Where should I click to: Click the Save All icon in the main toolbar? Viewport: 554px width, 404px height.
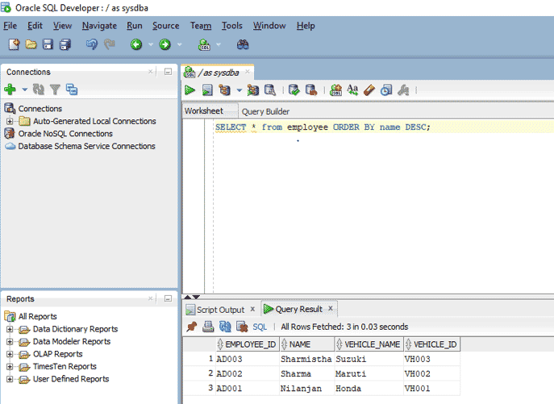65,44
